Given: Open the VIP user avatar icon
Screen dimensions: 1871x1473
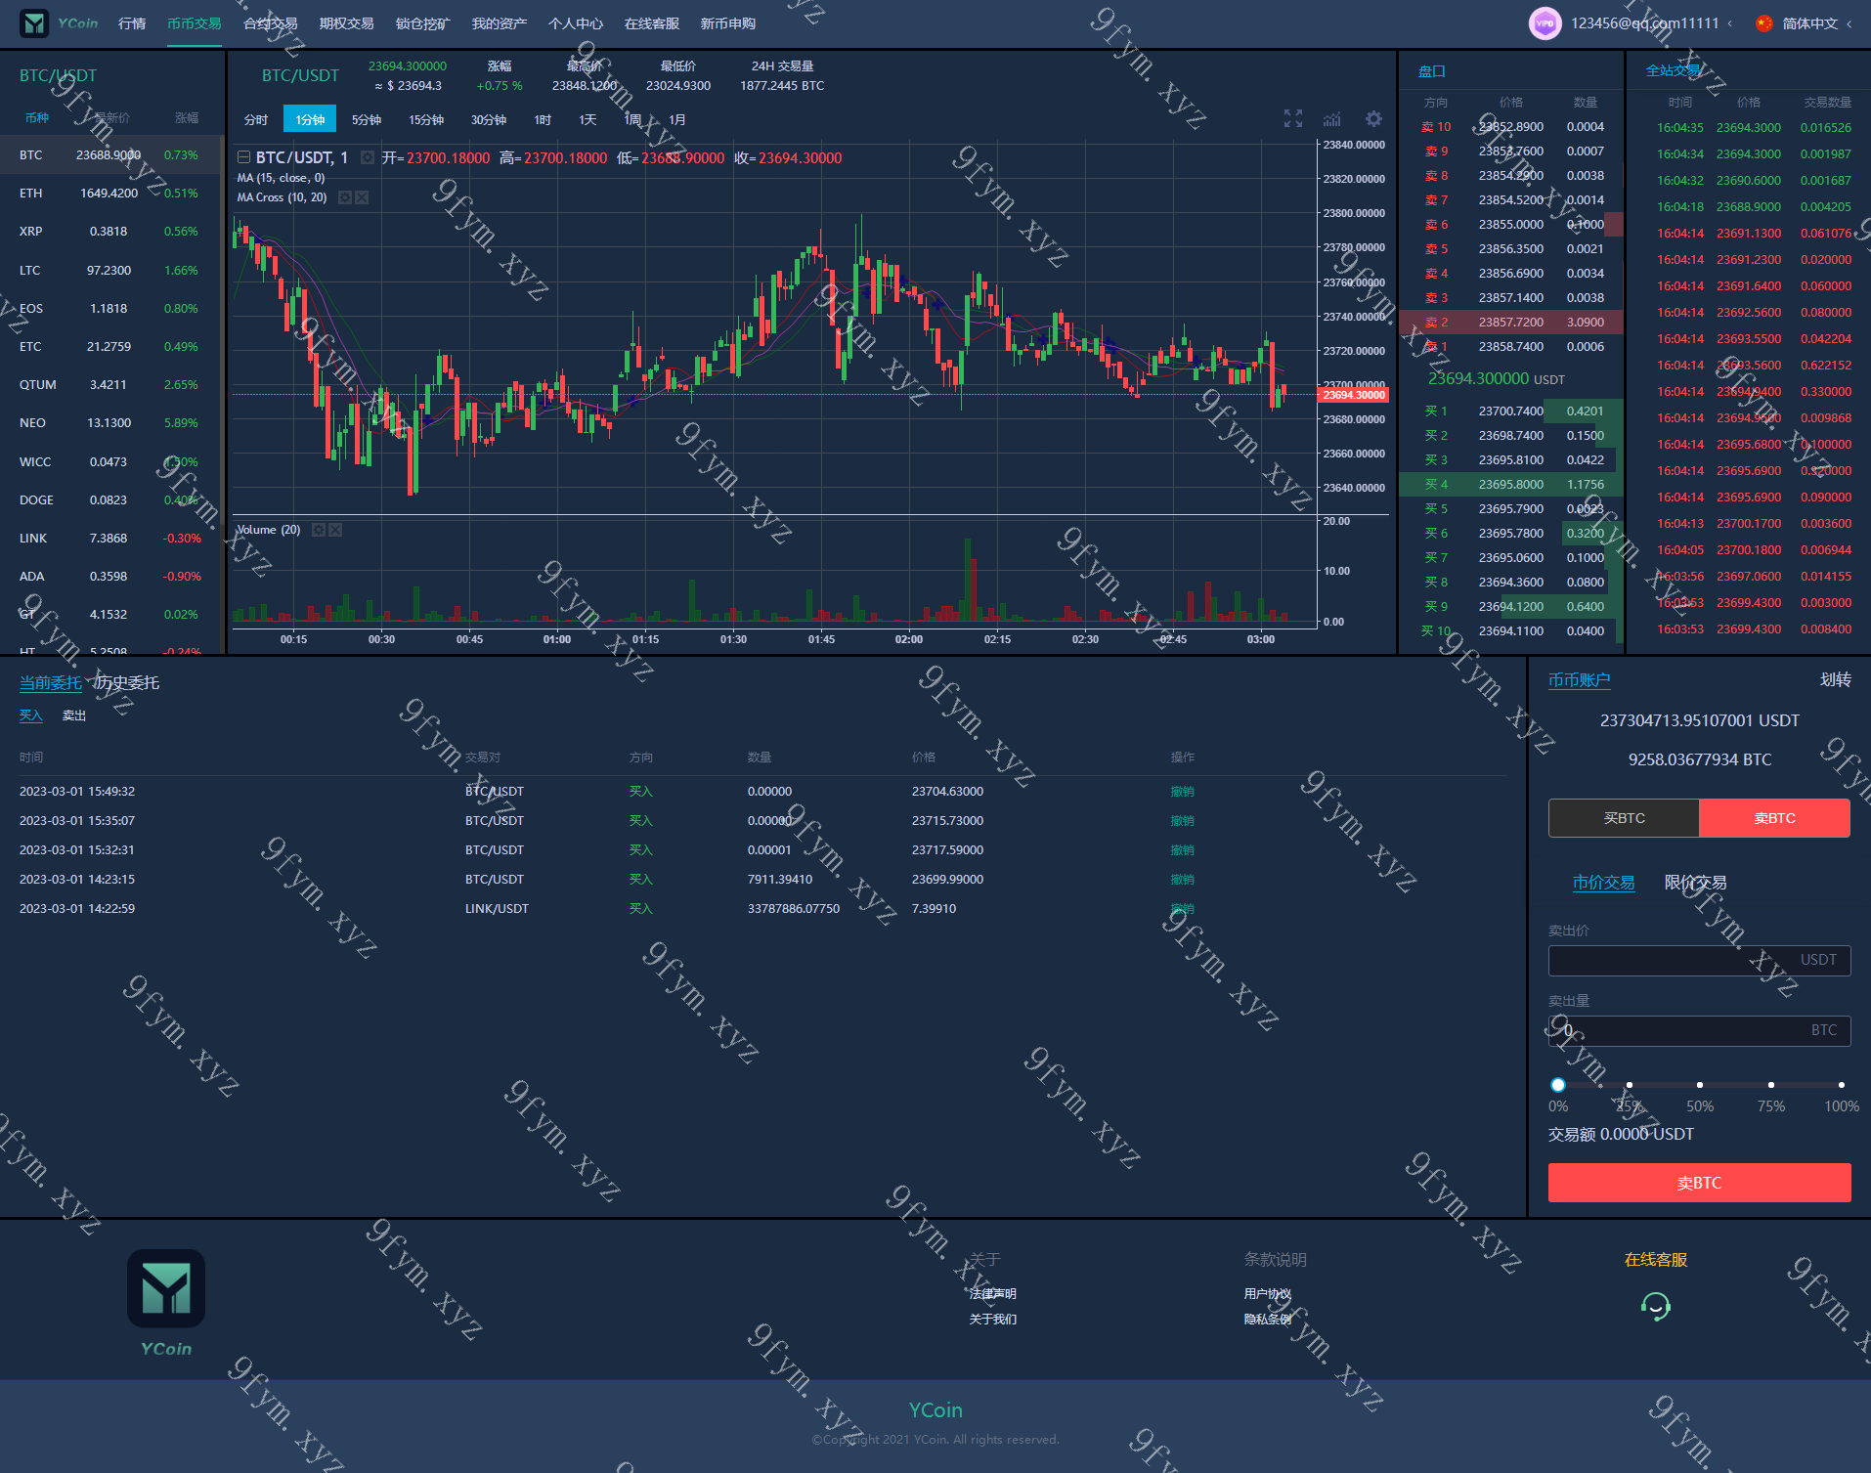Looking at the screenshot, I should pos(1545,23).
